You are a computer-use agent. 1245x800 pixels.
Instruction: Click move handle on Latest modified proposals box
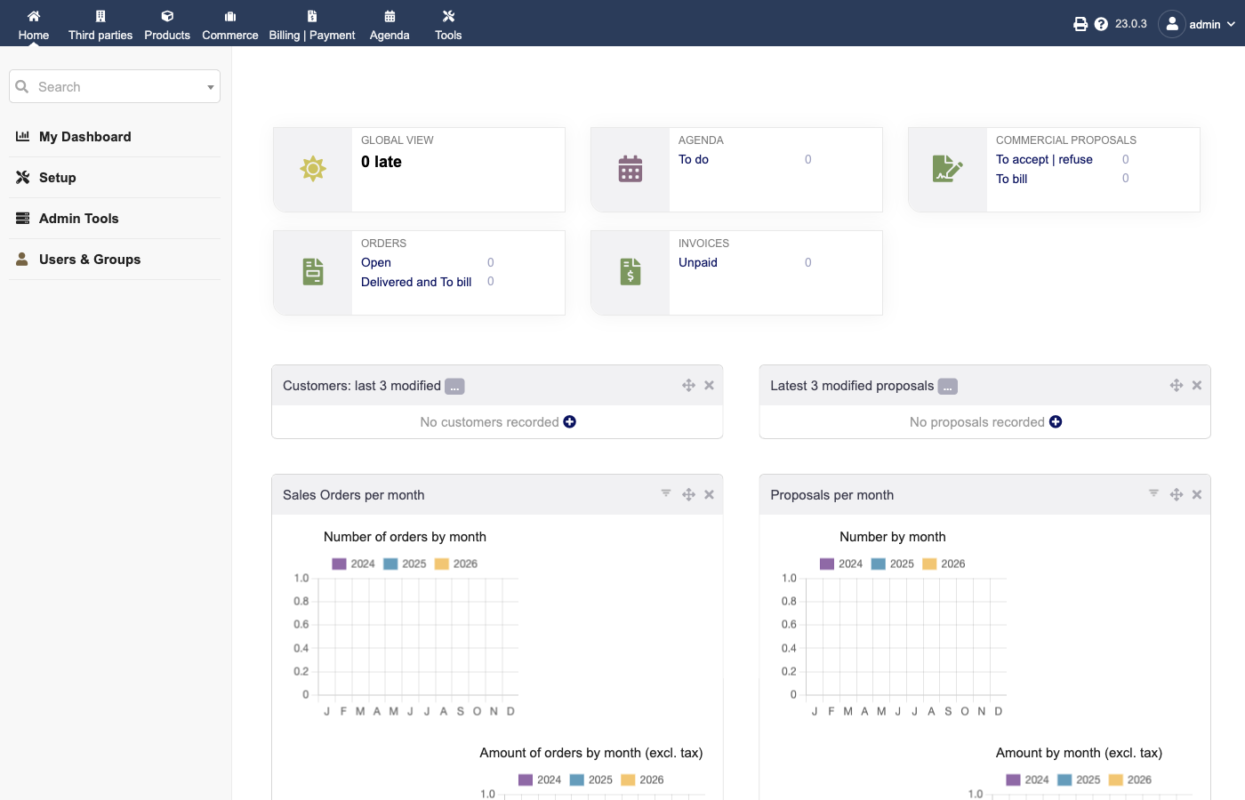(1177, 385)
